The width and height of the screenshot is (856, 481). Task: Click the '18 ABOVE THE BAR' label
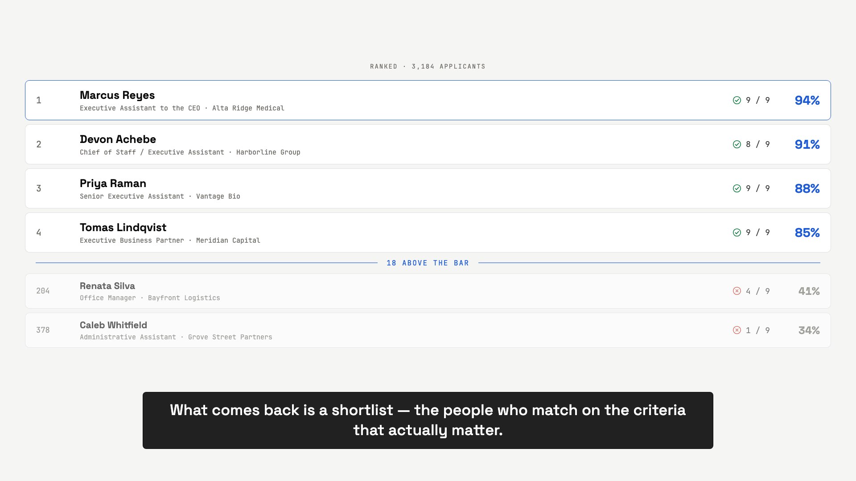(428, 263)
